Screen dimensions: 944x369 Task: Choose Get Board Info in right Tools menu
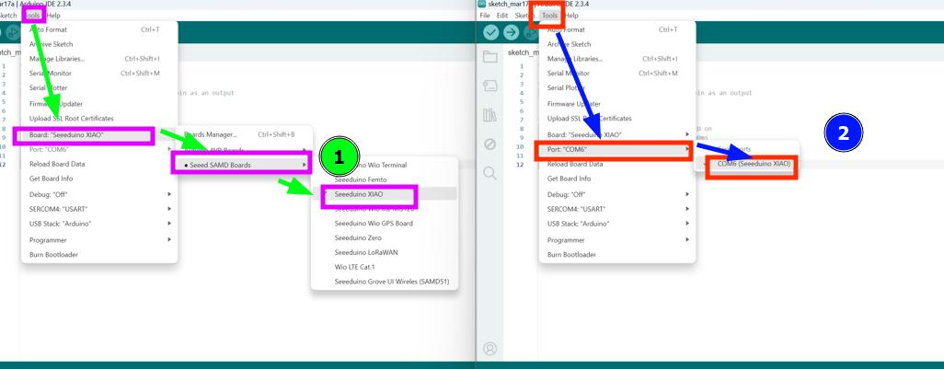click(617, 179)
